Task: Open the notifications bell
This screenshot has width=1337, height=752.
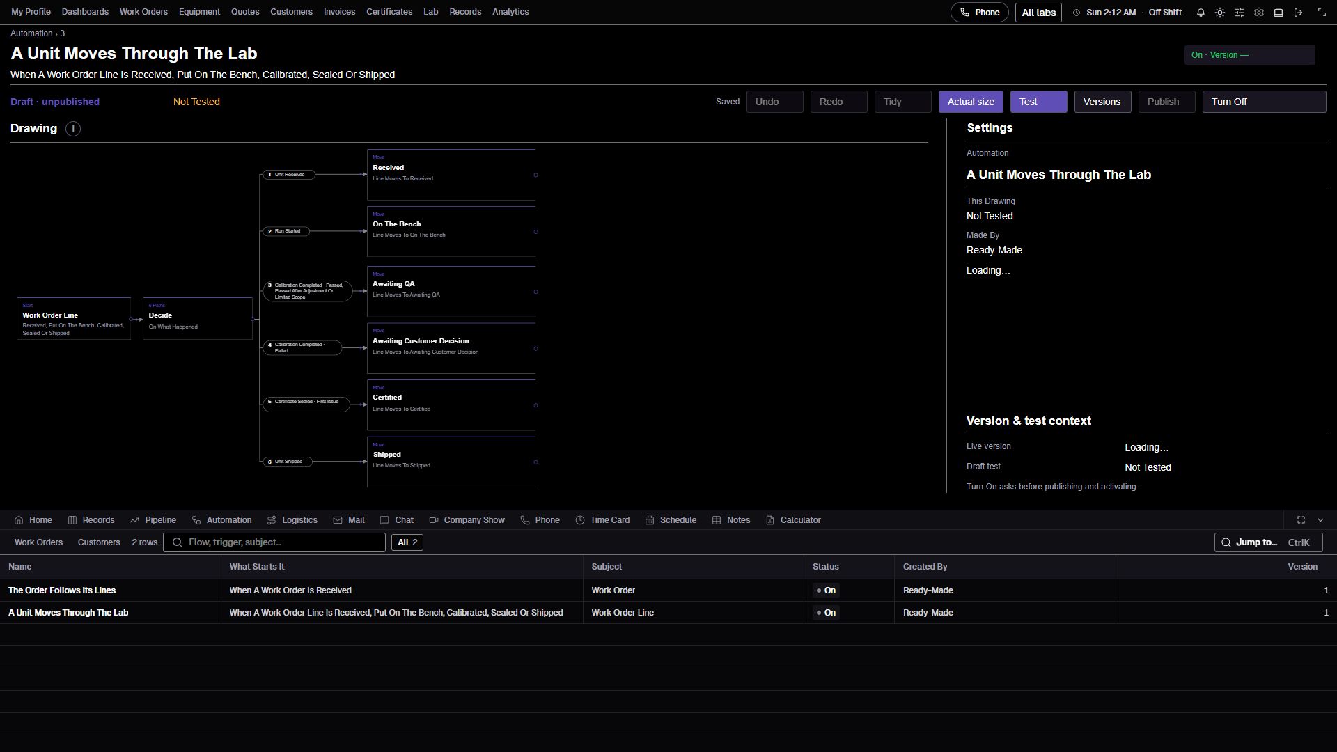Action: coord(1201,13)
